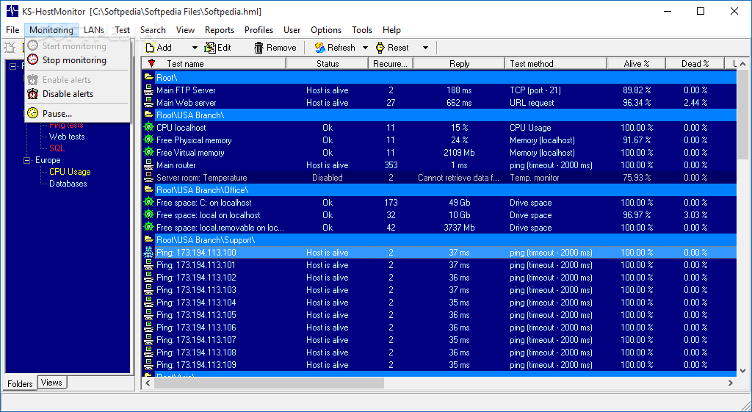Select the Folders tab

20,383
